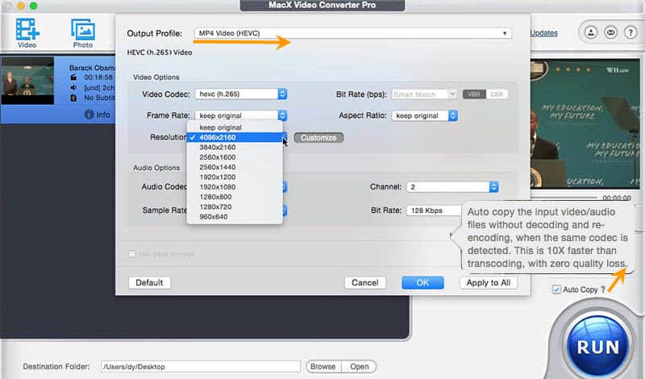Open the Output Profile dropdown
The image size is (645, 379).
coord(352,33)
